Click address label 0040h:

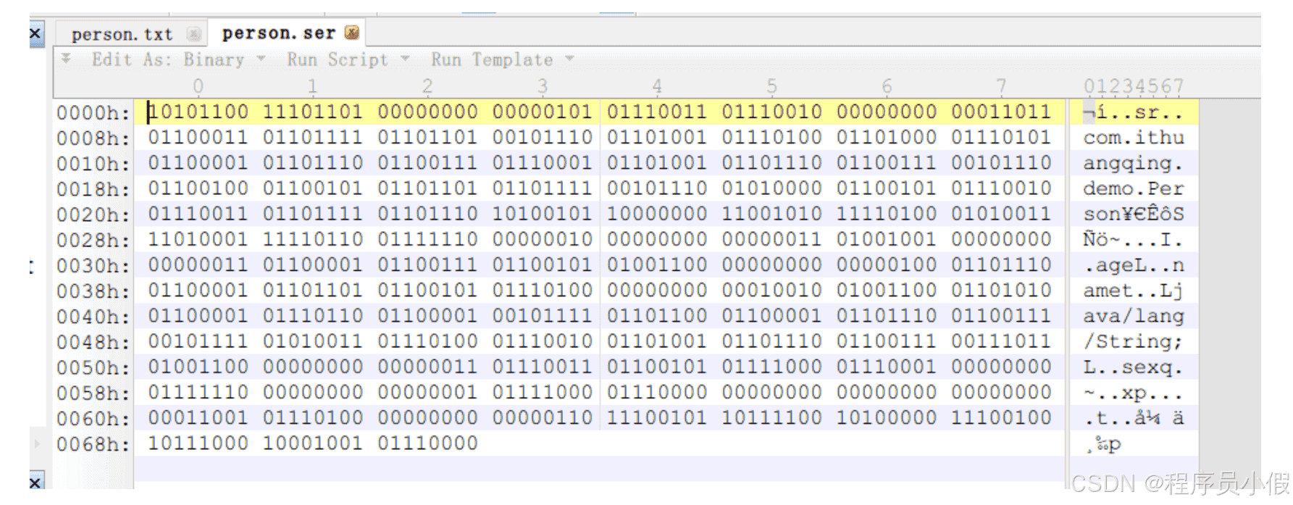click(93, 317)
